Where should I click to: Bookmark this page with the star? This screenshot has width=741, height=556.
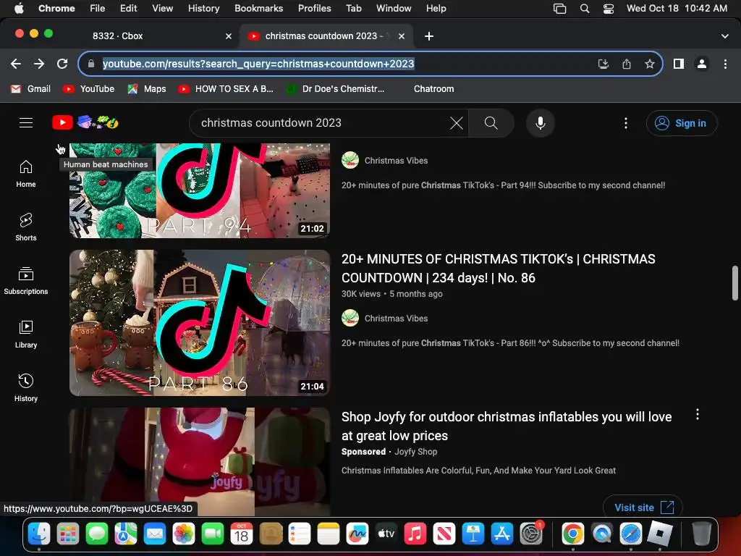coord(650,64)
